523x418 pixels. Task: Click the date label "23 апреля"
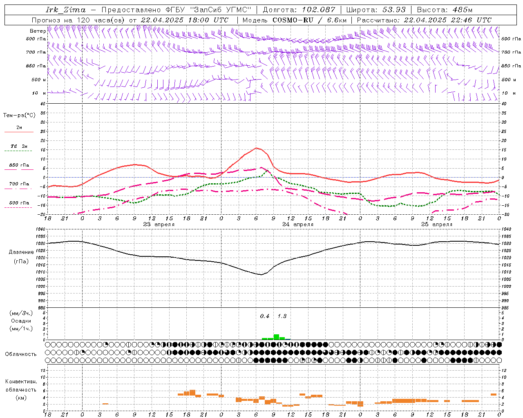159,225
